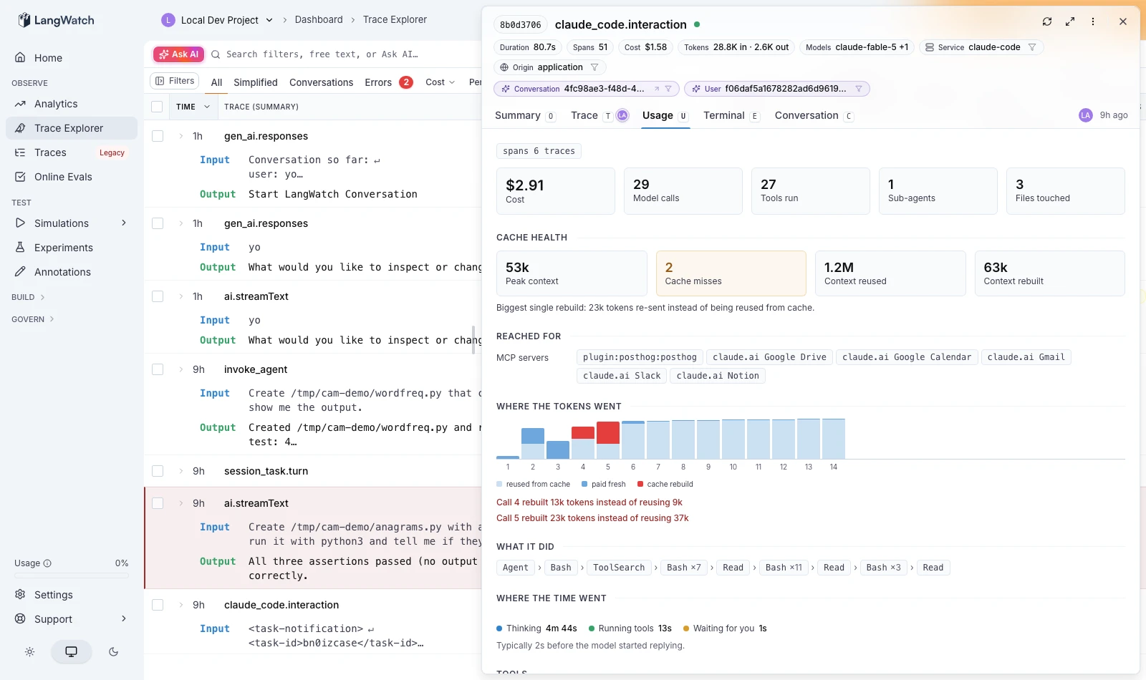Screen dimensions: 1146x680
Task: Filter by User funnel icon
Action: tap(859, 89)
